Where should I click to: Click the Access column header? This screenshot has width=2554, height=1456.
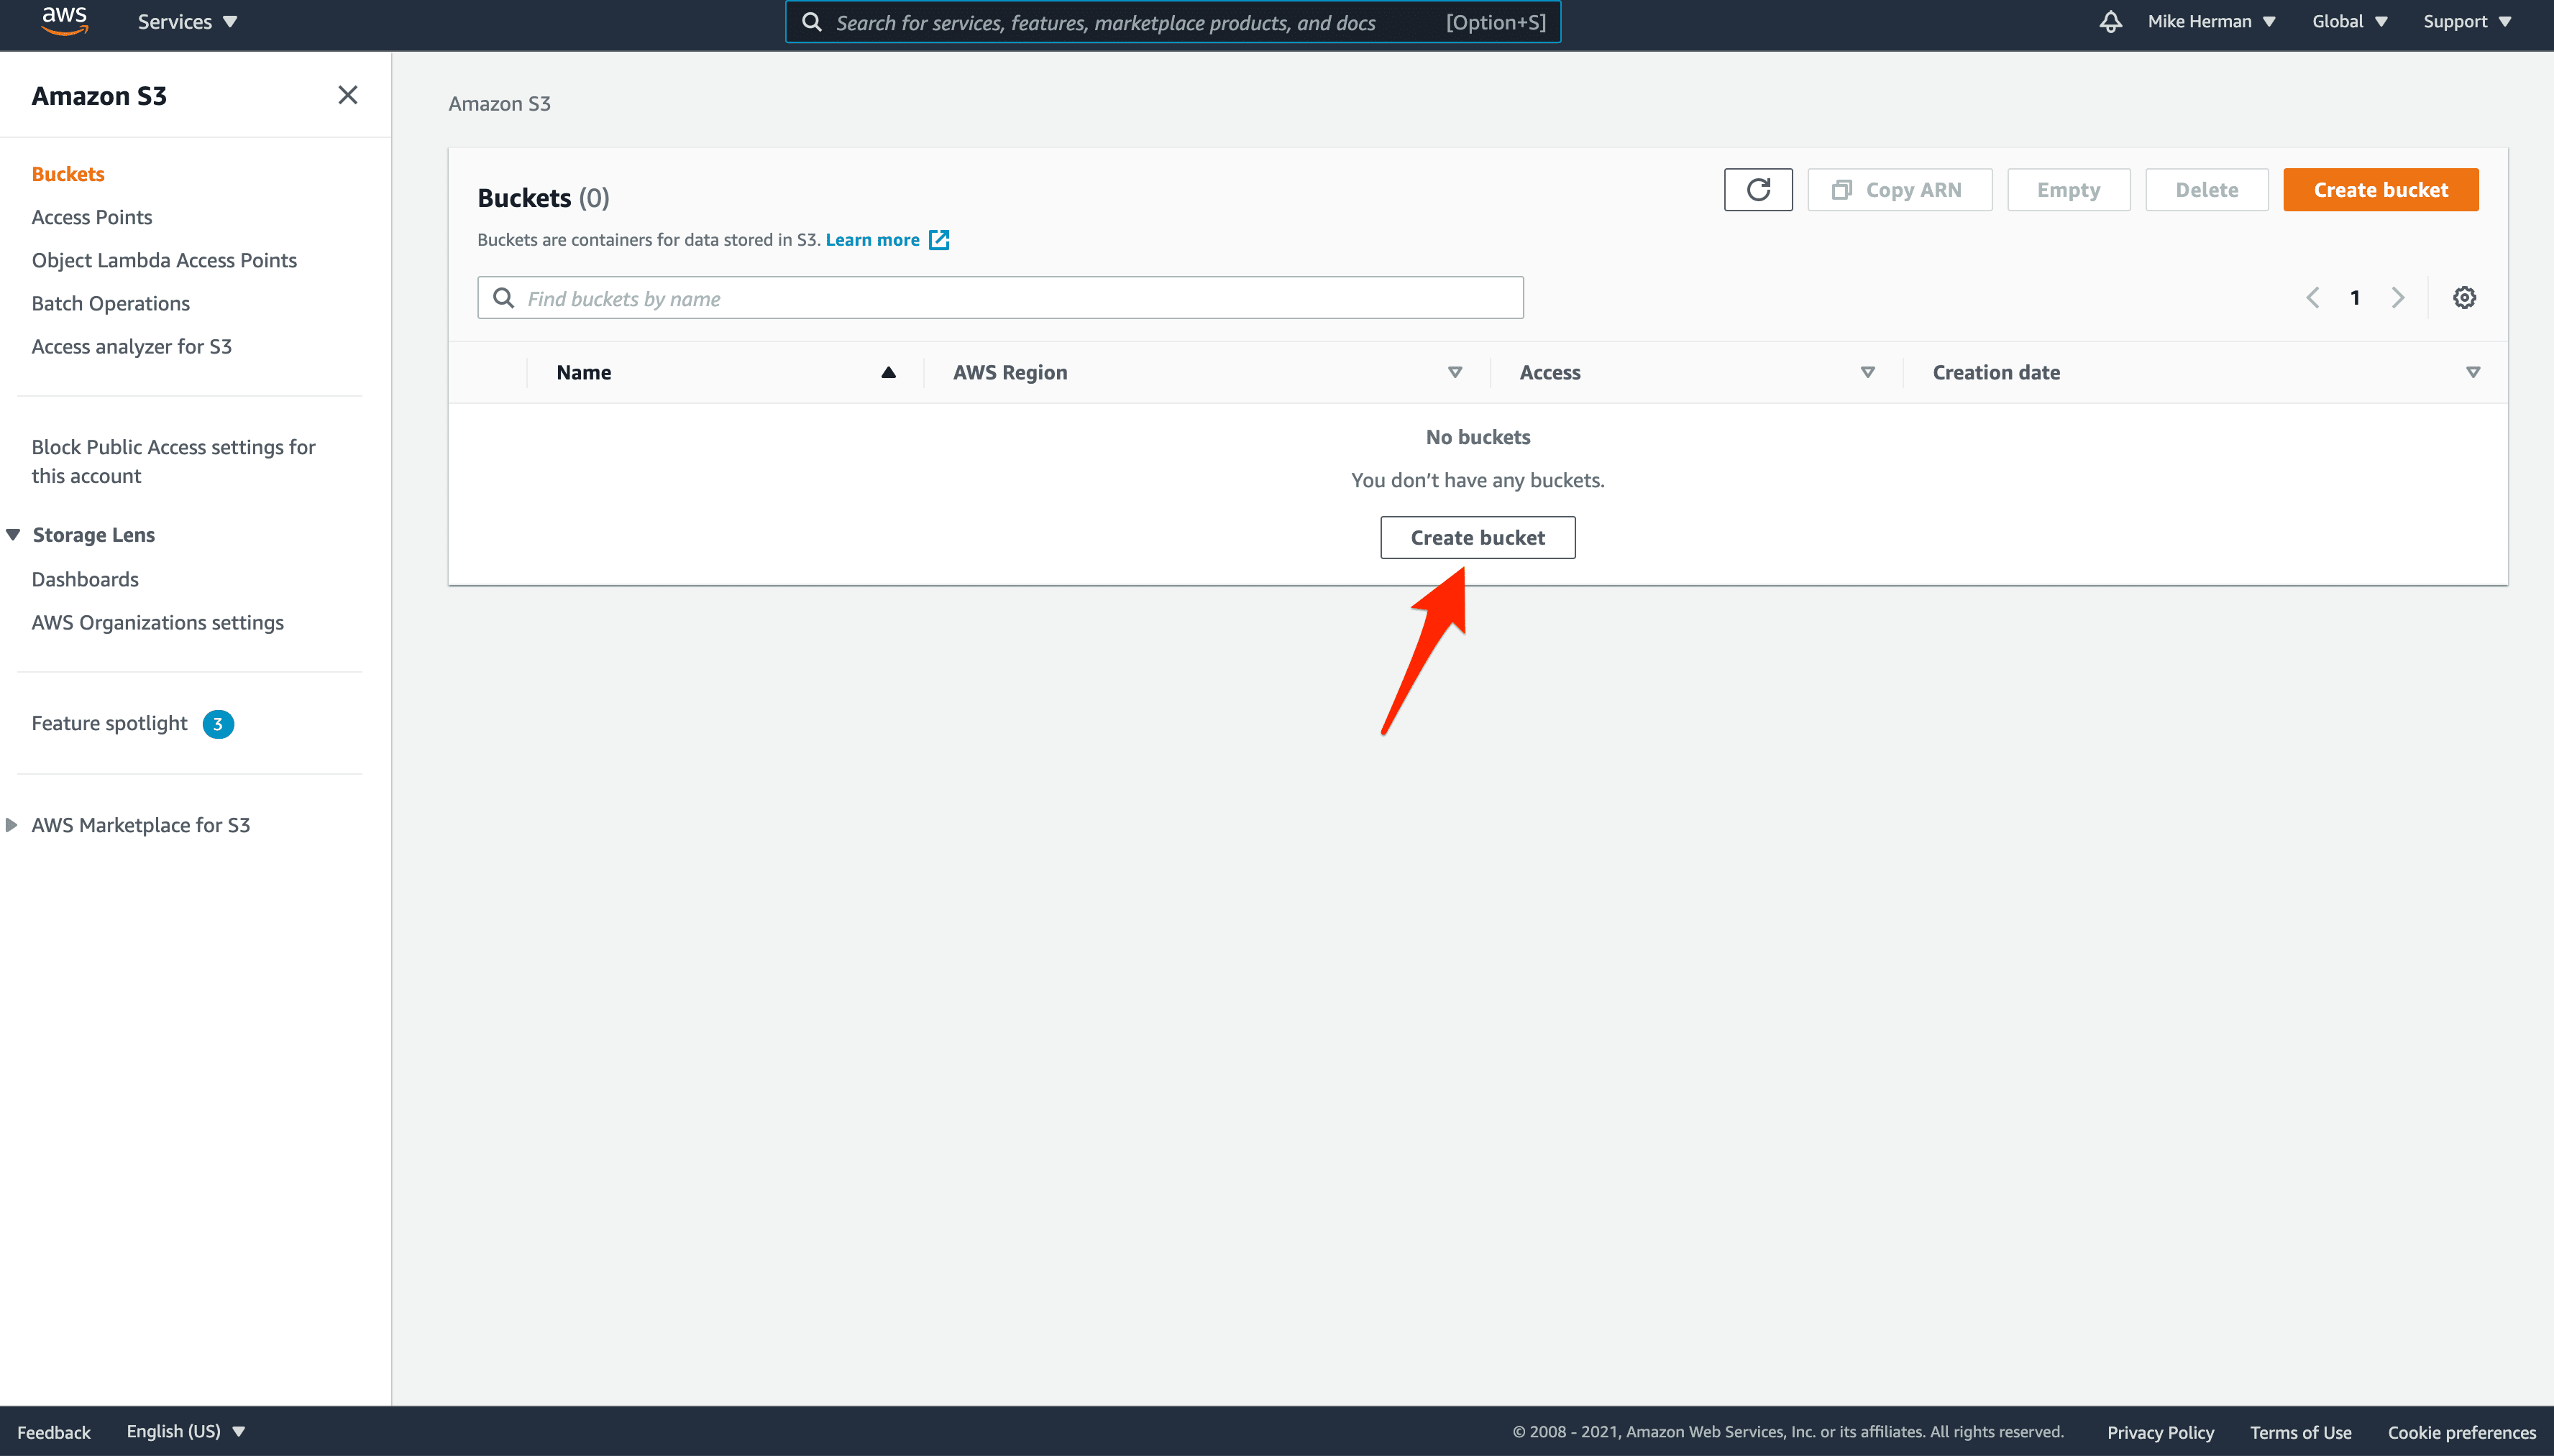tap(1550, 372)
